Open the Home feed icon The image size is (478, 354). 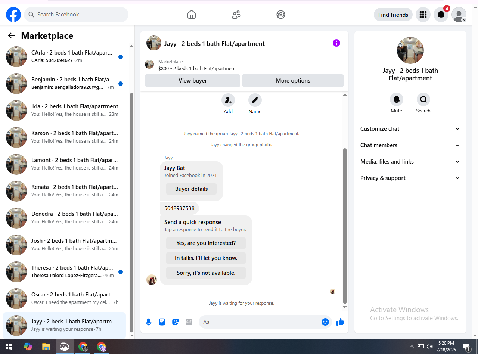[192, 15]
